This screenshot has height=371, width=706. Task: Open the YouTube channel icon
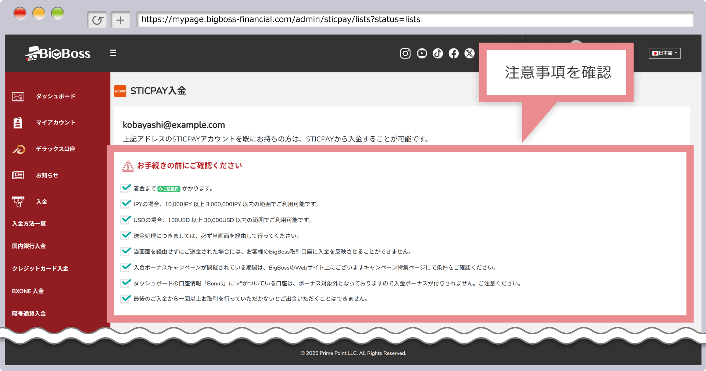pyautogui.click(x=422, y=54)
